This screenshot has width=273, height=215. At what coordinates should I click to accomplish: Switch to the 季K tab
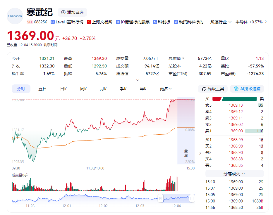point(123,89)
